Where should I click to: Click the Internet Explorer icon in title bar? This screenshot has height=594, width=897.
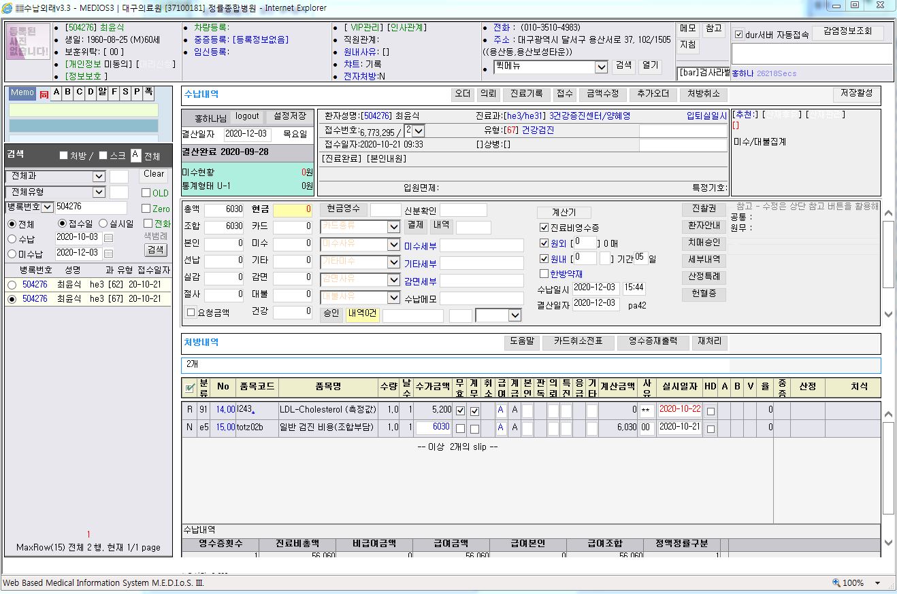(8, 7)
